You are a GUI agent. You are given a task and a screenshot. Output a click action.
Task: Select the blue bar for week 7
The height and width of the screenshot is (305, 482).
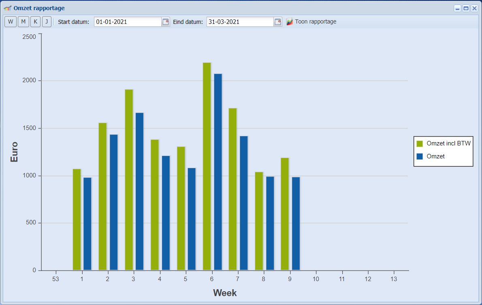tap(244, 203)
